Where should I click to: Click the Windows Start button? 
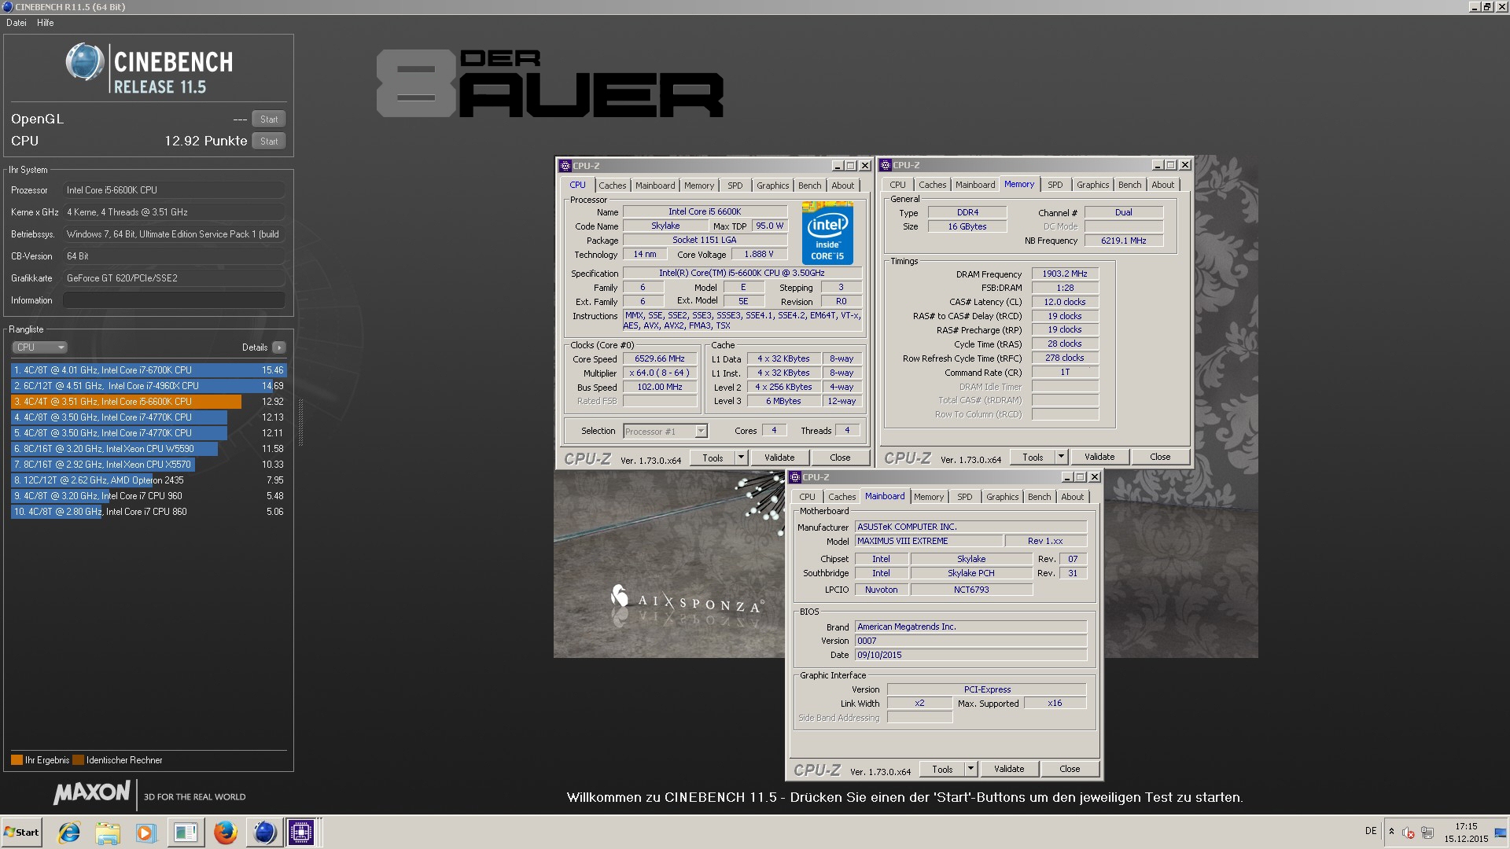pyautogui.click(x=22, y=832)
